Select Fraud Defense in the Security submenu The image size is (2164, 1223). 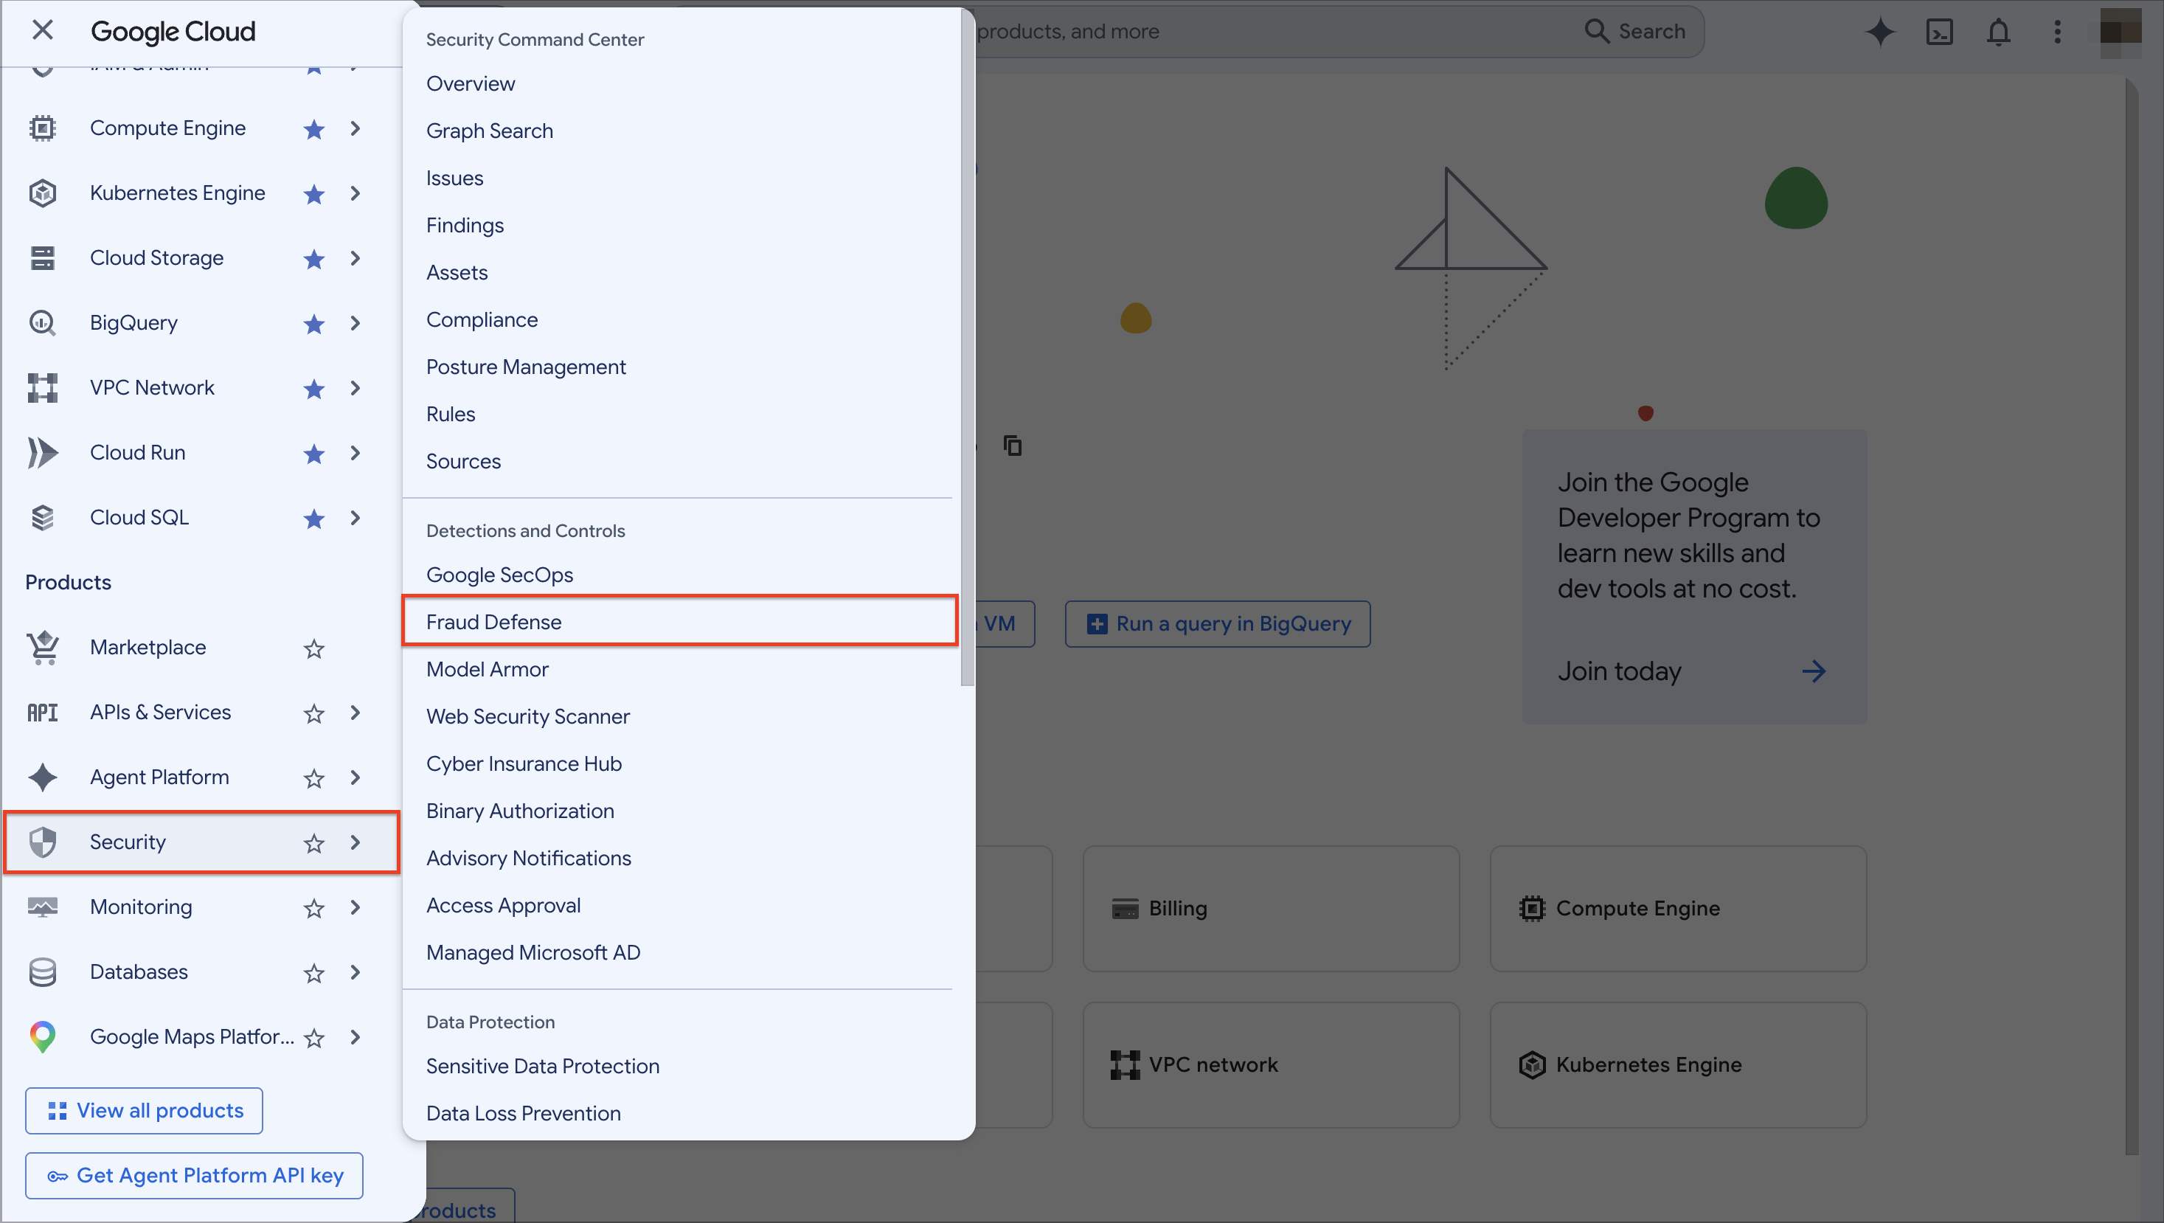point(679,622)
